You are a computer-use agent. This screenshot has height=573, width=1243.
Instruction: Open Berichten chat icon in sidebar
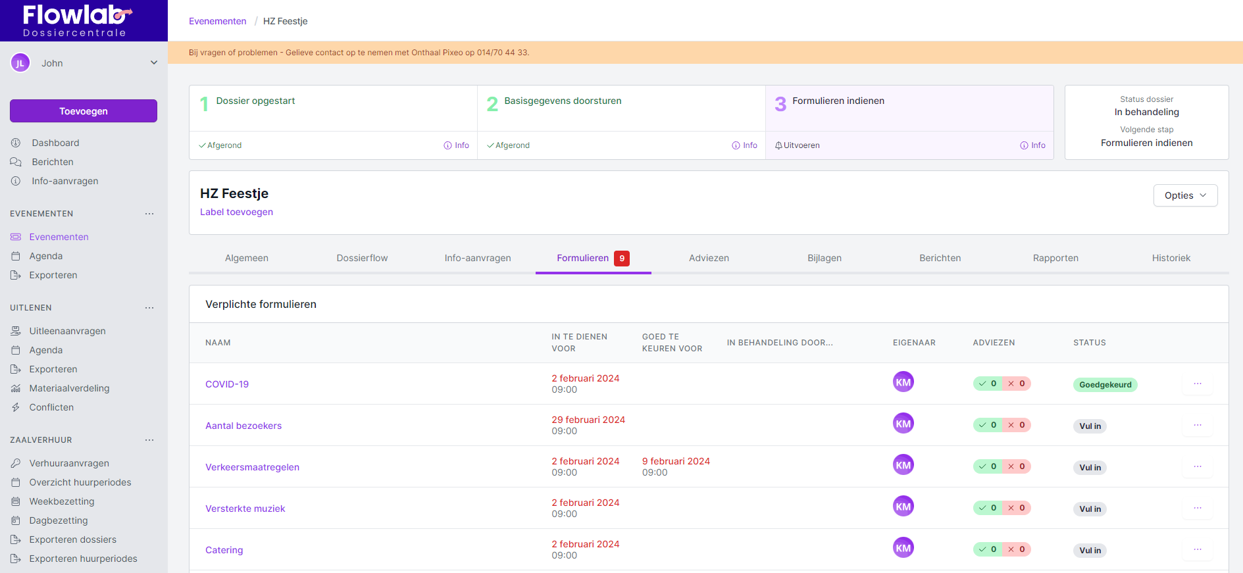click(16, 162)
